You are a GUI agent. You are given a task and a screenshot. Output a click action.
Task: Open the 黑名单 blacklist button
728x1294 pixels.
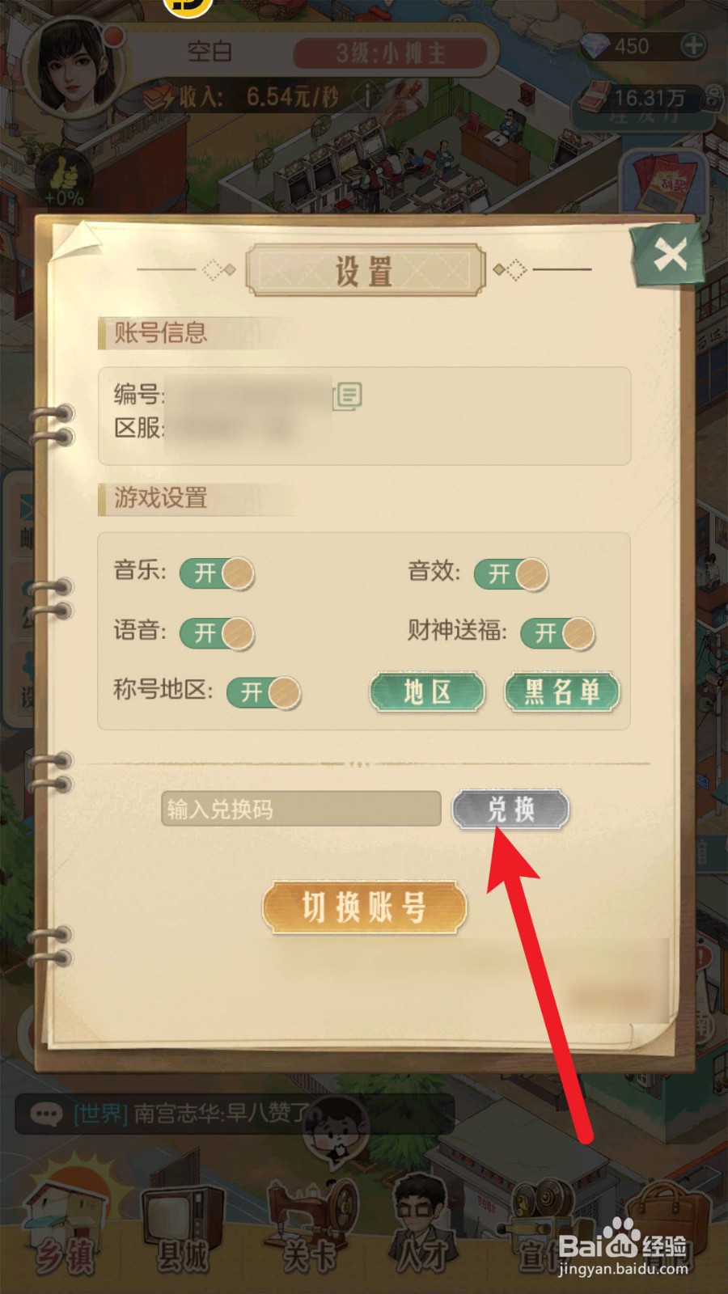(x=562, y=692)
